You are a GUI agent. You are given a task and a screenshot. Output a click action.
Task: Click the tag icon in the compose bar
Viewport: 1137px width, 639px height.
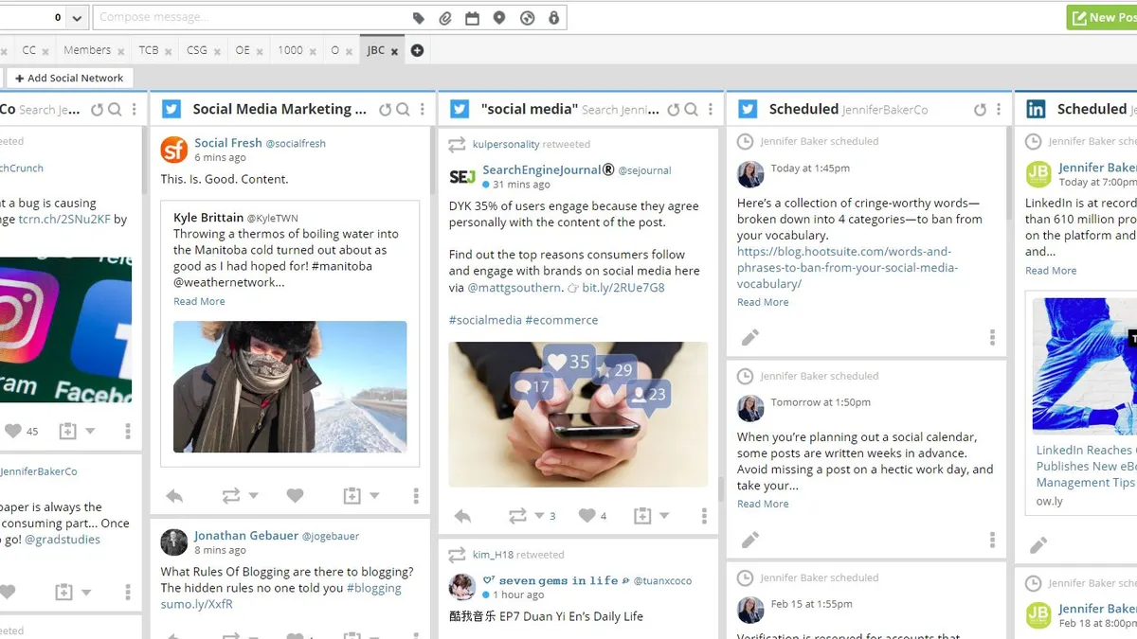419,18
